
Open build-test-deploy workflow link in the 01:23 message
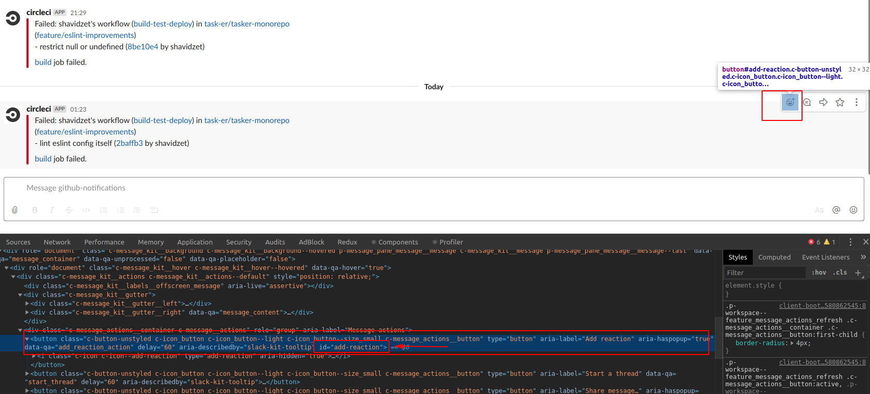coord(163,120)
